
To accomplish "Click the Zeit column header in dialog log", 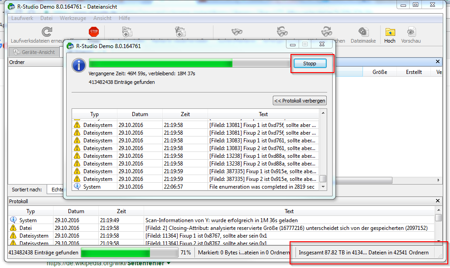I will tap(185, 114).
